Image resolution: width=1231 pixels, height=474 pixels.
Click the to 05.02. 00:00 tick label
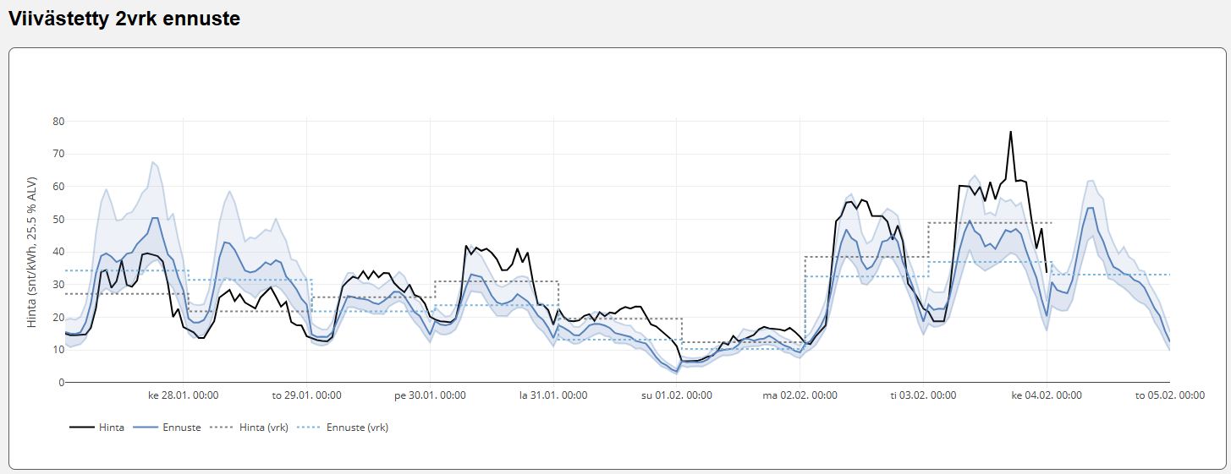1170,395
